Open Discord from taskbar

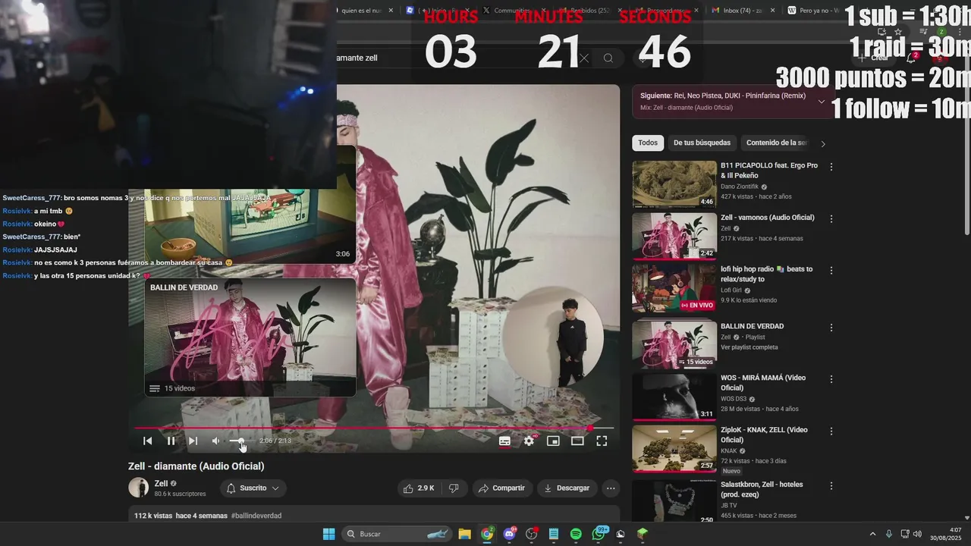point(509,534)
